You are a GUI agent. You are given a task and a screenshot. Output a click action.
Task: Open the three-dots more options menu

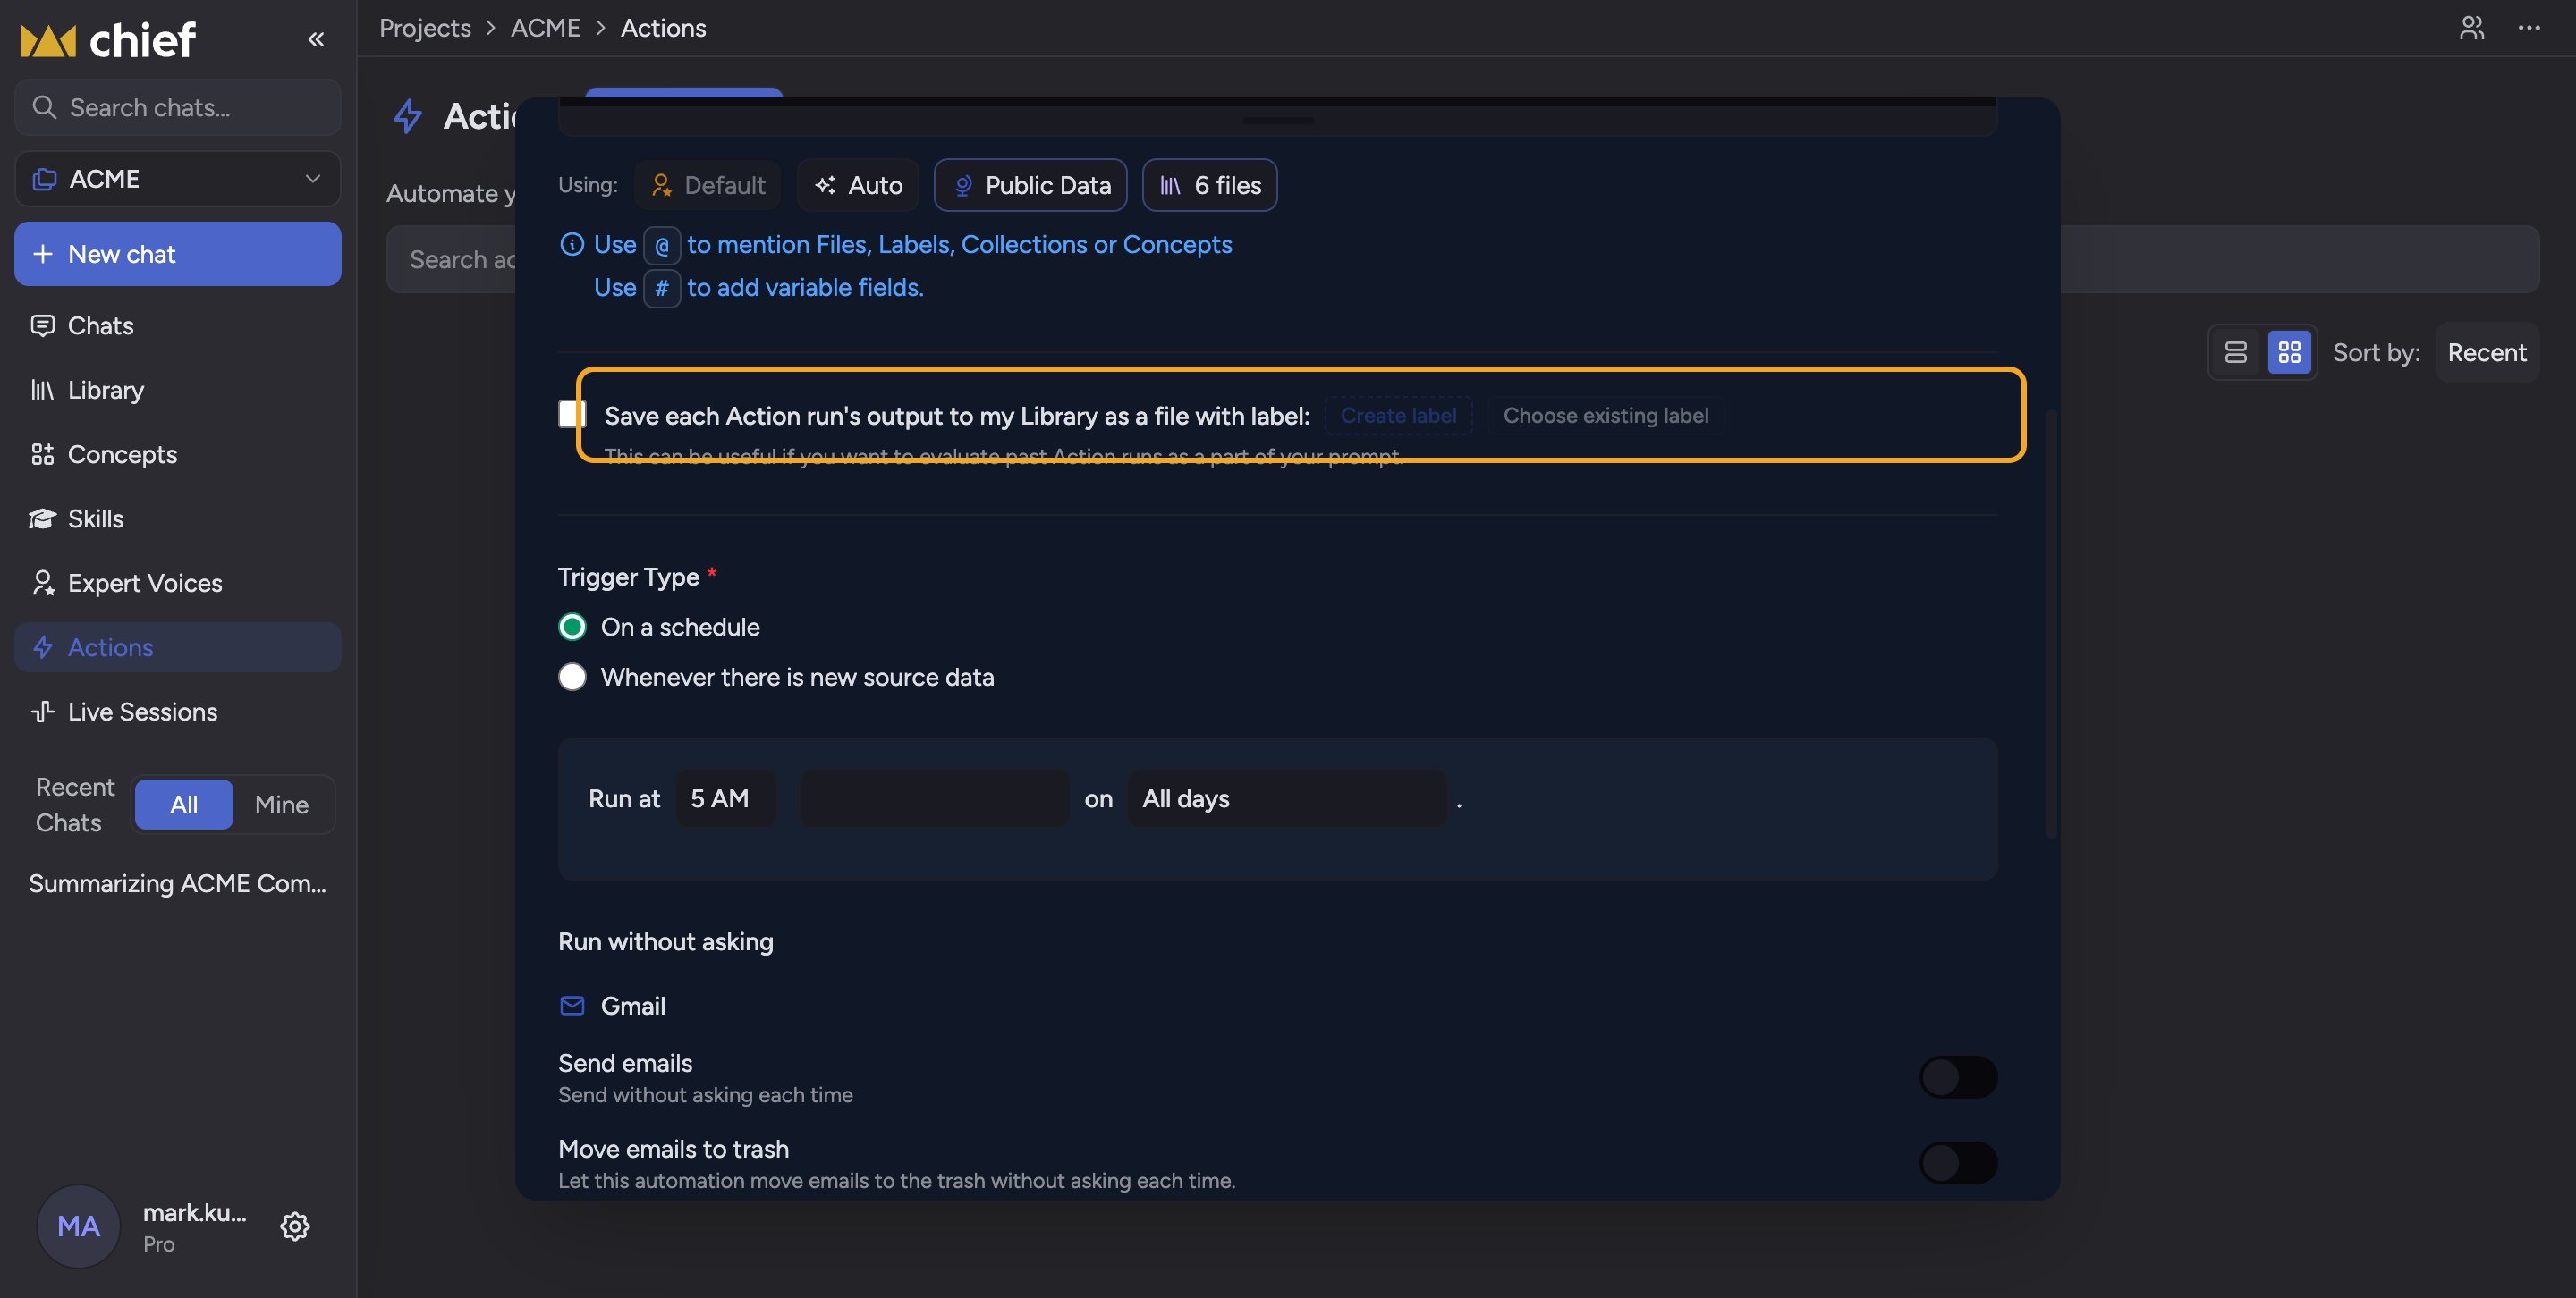tap(2529, 28)
